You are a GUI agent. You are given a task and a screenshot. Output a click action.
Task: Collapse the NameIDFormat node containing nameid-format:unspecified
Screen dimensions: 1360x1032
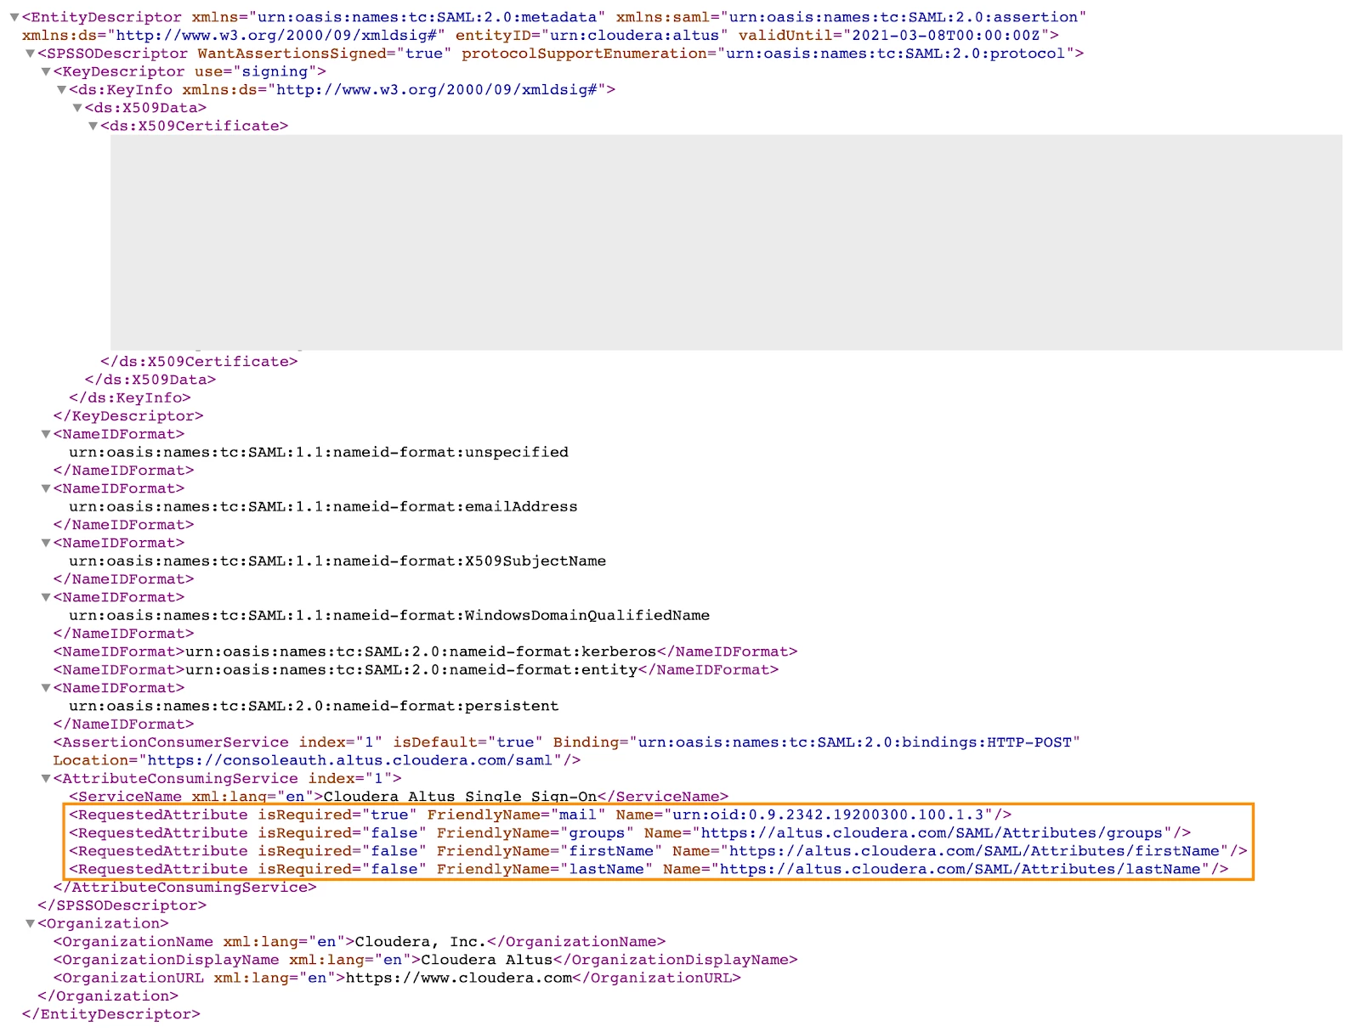[x=46, y=434]
